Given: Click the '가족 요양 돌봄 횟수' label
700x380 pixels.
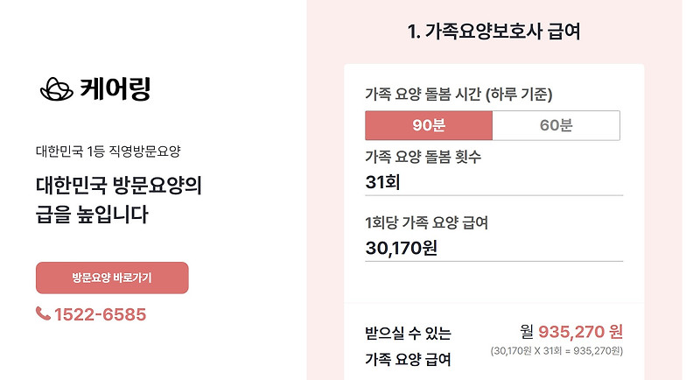Looking at the screenshot, I should [423, 157].
